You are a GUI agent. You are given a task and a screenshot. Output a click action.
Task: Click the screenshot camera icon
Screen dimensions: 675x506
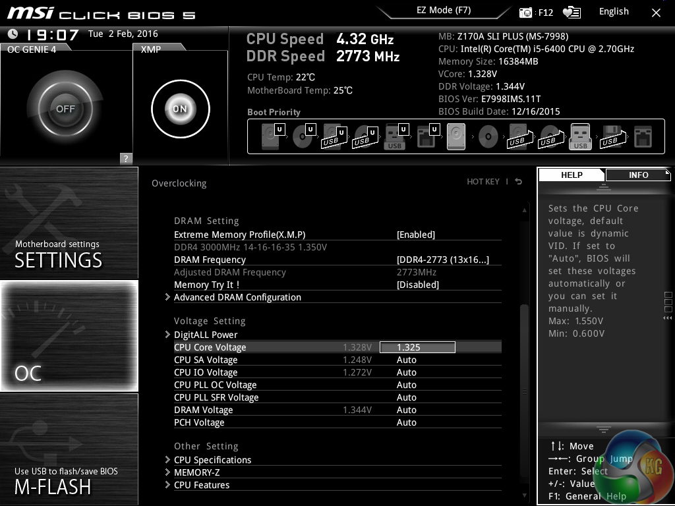coord(525,13)
